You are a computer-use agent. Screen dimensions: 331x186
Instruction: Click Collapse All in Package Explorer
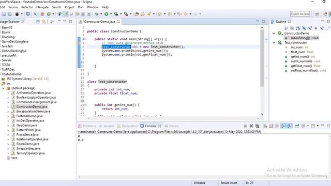tap(38, 22)
